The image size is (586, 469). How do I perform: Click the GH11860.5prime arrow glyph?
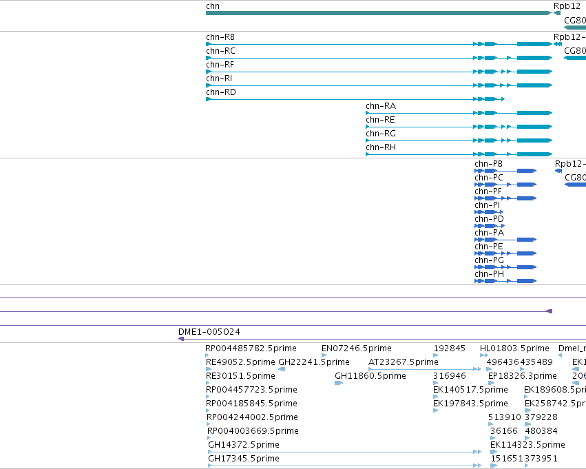point(339,383)
